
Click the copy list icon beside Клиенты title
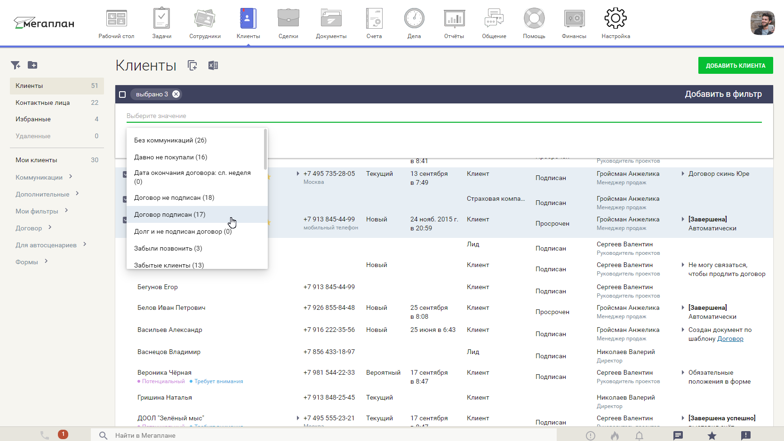coord(192,65)
